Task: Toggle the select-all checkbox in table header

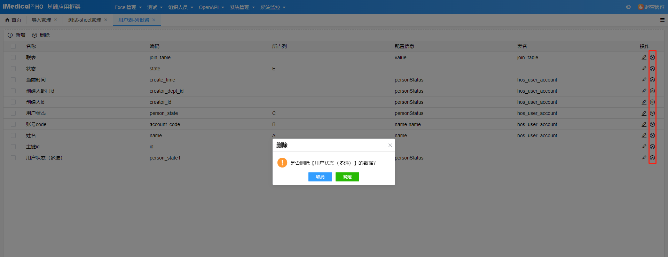Action: click(x=13, y=46)
